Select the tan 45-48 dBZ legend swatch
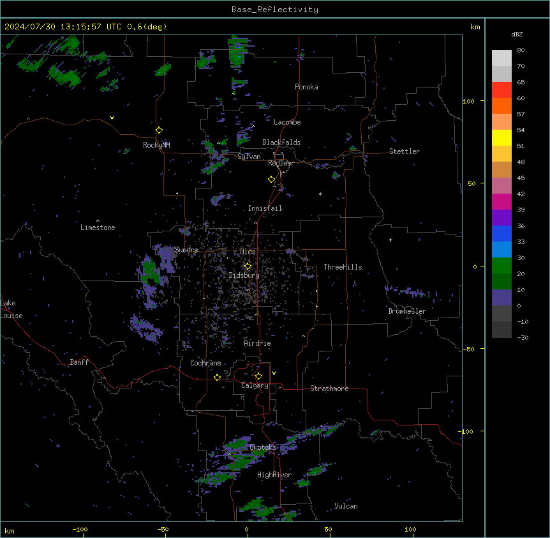The width and height of the screenshot is (550, 538). click(x=502, y=169)
